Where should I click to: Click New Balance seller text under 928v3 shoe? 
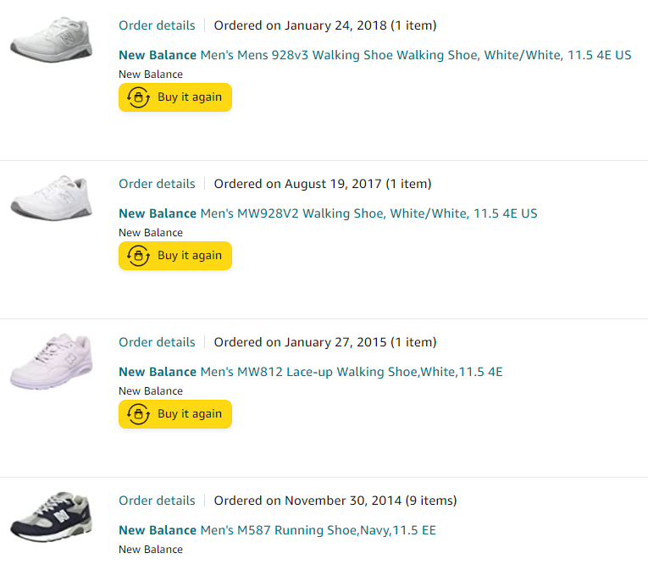point(151,75)
